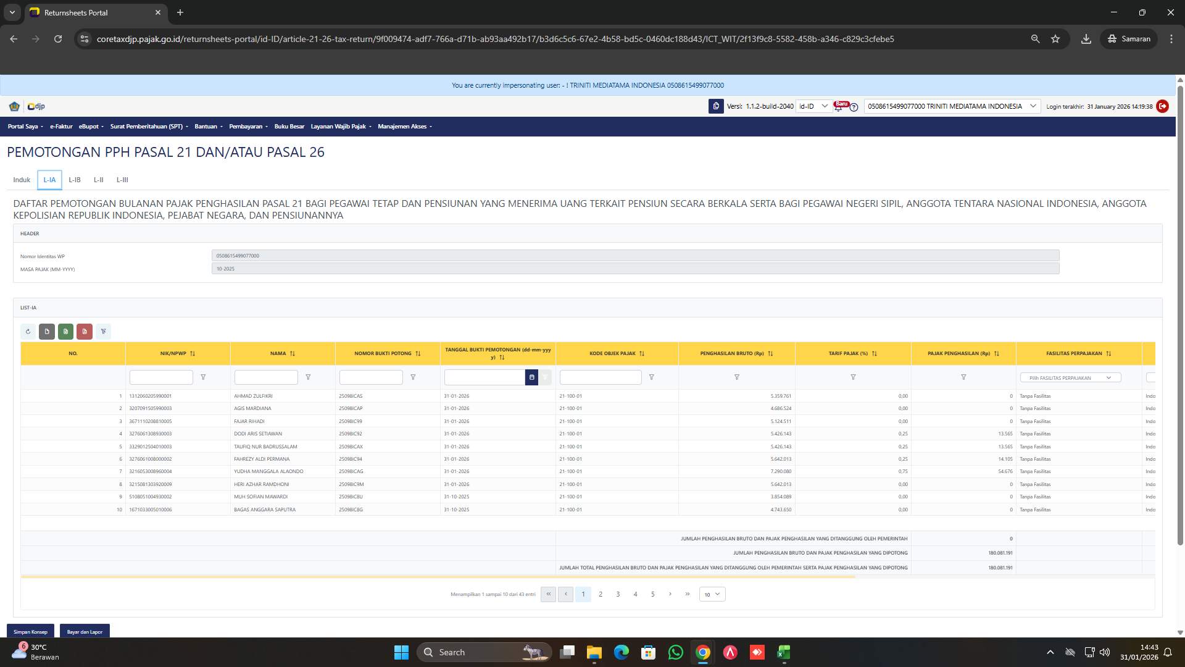Toggle sorting on PENGHASILAN BRUTO column
Screen dimensions: 1185x667
[x=770, y=353]
